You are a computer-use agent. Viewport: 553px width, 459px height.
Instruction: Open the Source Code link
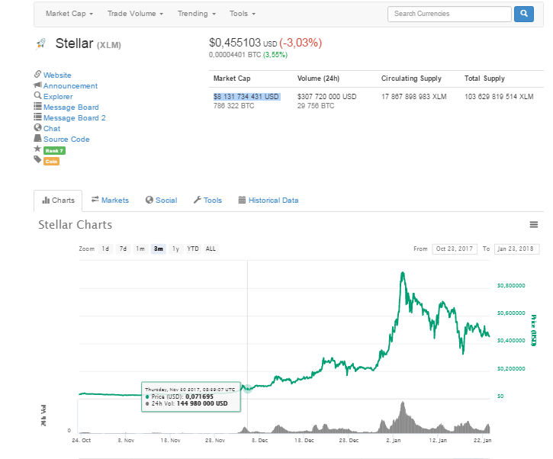[x=66, y=140]
